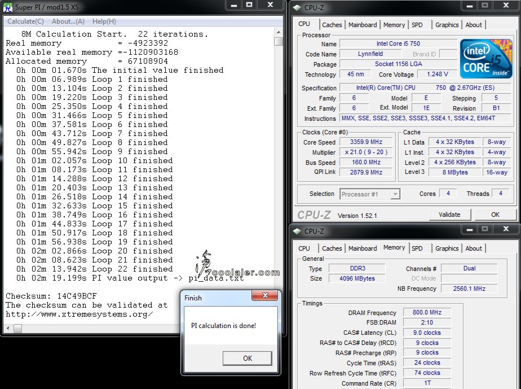The width and height of the screenshot is (521, 389).
Task: Click the Cycle Time (tRAS) value '24 clocks'
Action: 427,362
